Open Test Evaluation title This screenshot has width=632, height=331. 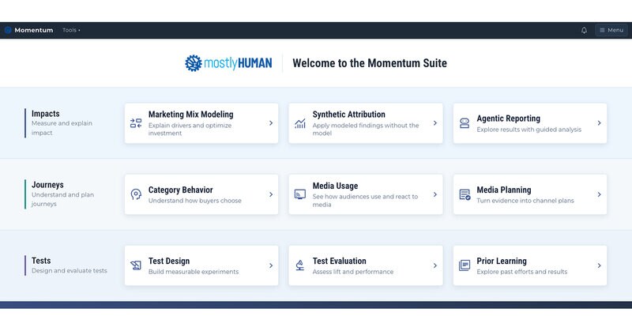coord(340,261)
